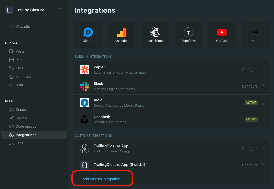Viewport: 274px width, 189px height.
Task: Click the Zapier integration name
Action: [99, 67]
